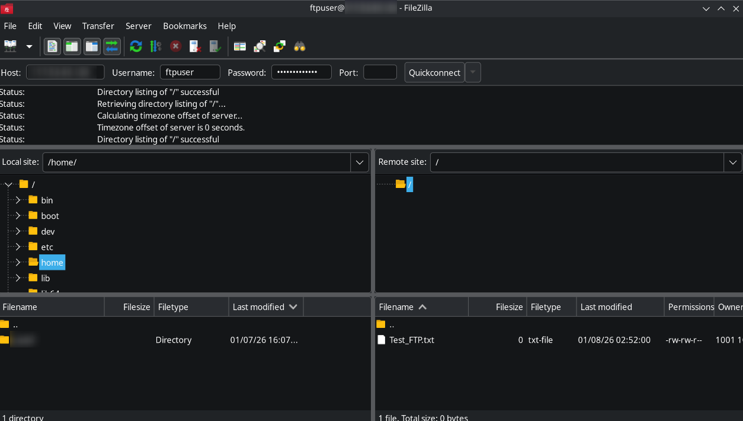Toggle processing of the transfer queue

click(x=156, y=46)
